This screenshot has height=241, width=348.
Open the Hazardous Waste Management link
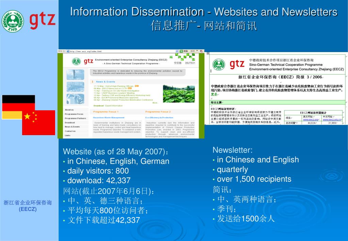point(109,117)
